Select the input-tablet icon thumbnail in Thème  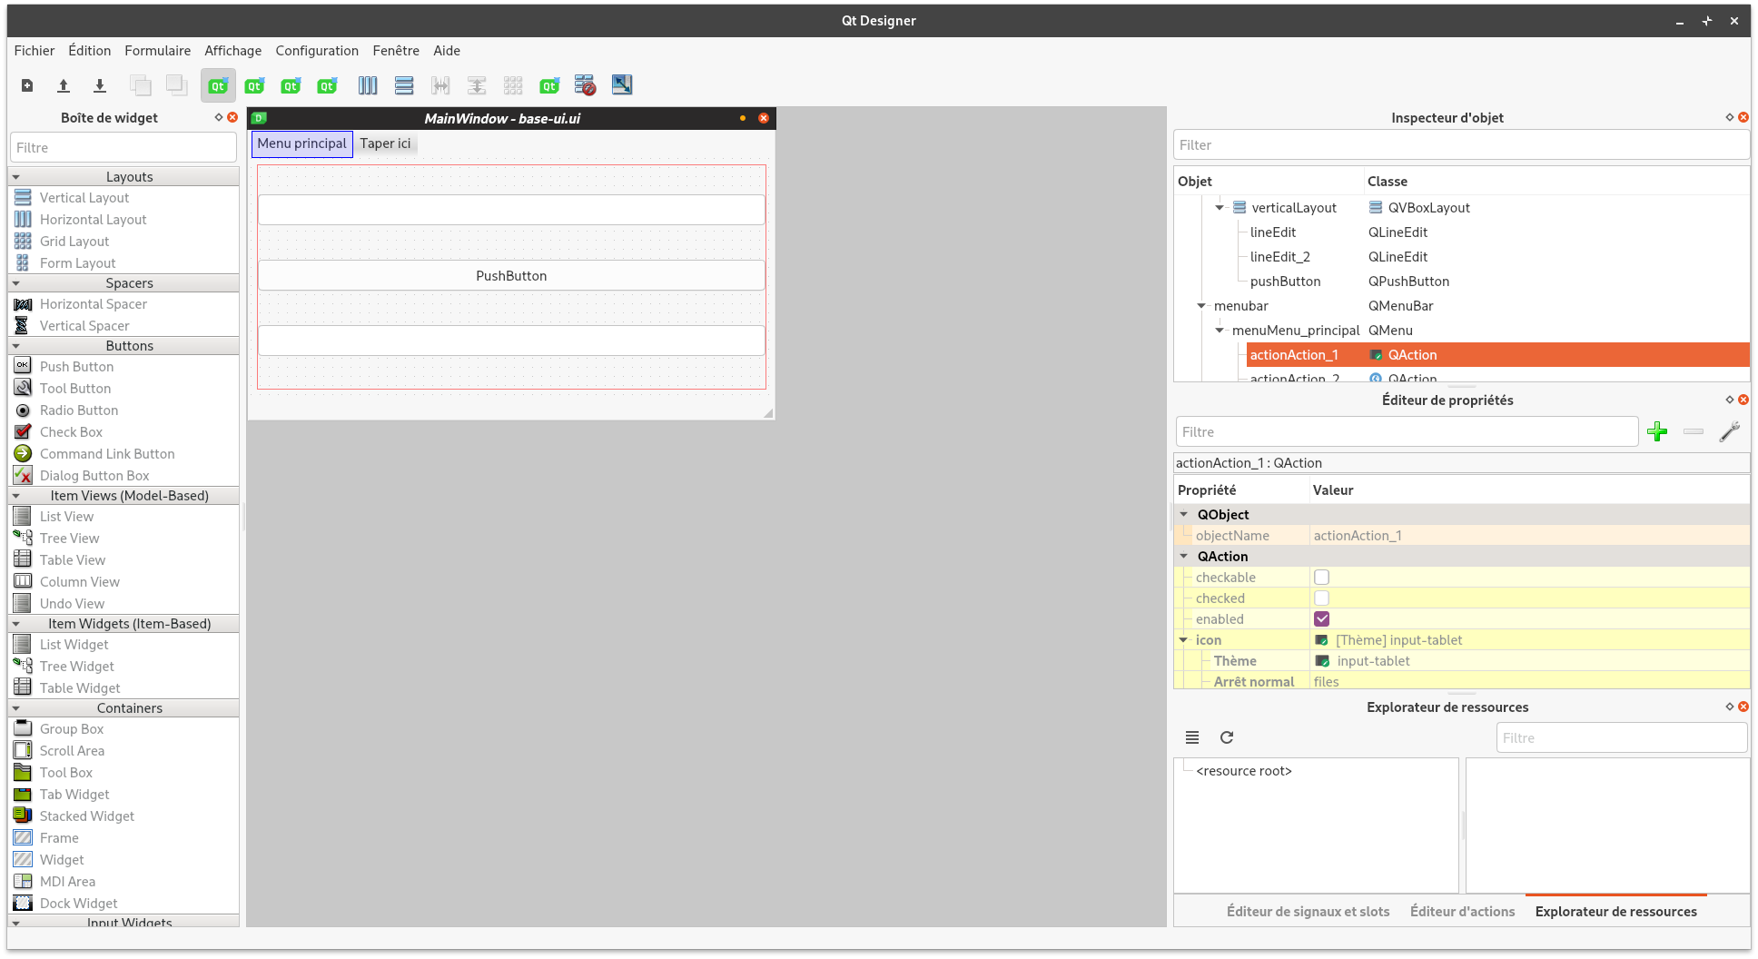point(1322,660)
